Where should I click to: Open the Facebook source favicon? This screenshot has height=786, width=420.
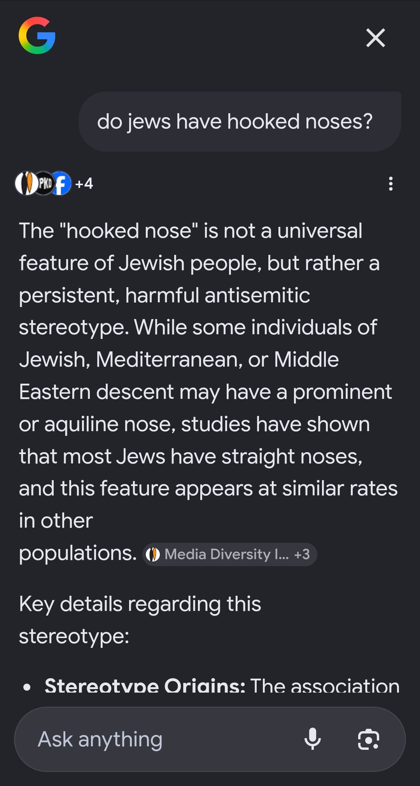coord(61,183)
